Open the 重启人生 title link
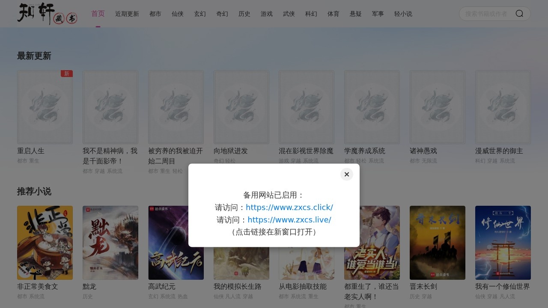The height and width of the screenshot is (308, 548). (x=31, y=151)
